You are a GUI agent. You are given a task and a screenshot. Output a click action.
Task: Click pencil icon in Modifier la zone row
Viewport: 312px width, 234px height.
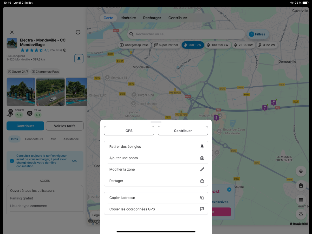202,170
